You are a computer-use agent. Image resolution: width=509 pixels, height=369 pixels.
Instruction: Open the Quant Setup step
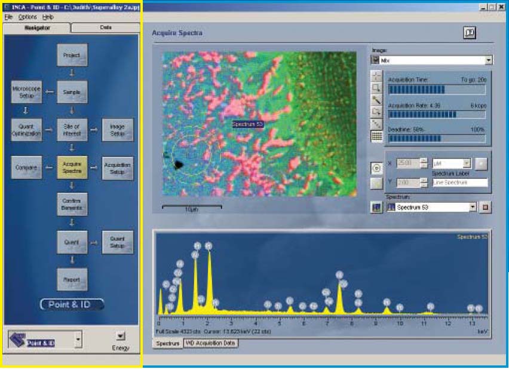click(118, 242)
